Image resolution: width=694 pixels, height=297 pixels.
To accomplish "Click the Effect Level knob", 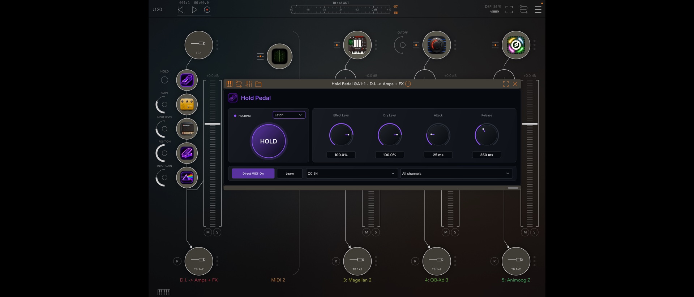I will [341, 135].
